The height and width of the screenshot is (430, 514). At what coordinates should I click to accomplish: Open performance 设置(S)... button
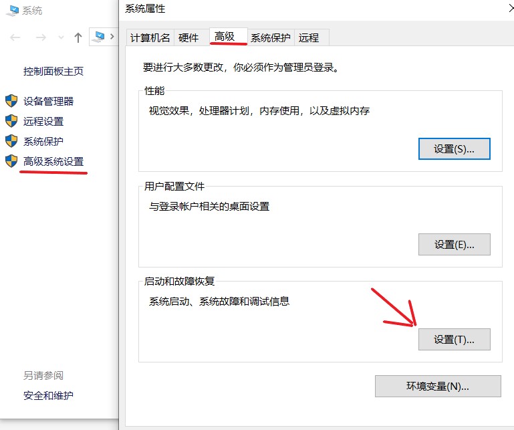point(455,149)
